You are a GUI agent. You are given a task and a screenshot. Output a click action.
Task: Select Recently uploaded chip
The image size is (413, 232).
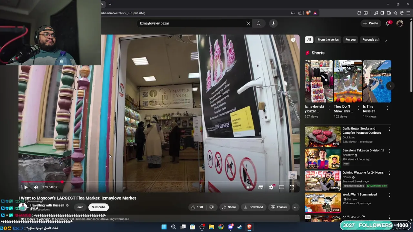(x=371, y=40)
